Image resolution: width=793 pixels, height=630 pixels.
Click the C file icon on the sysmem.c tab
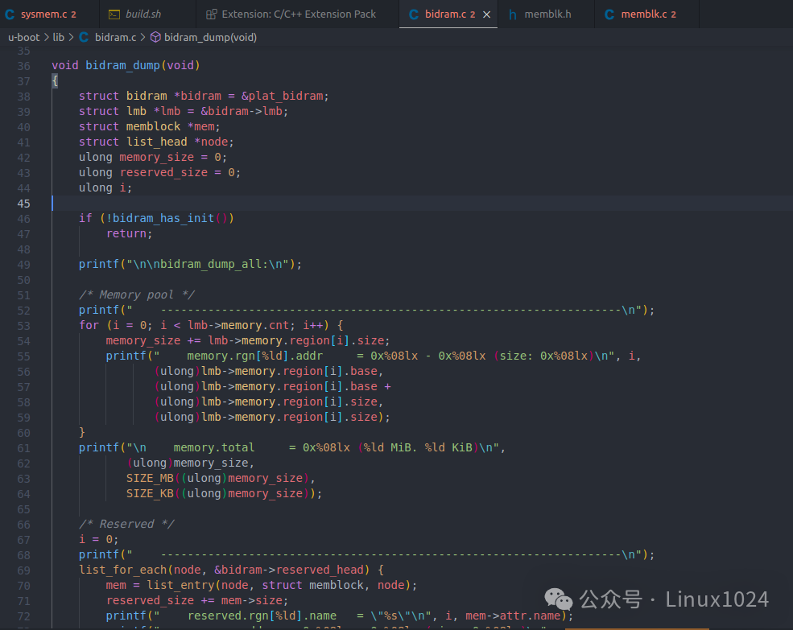click(10, 14)
